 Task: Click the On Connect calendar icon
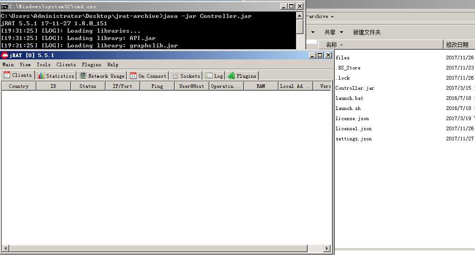click(x=133, y=75)
